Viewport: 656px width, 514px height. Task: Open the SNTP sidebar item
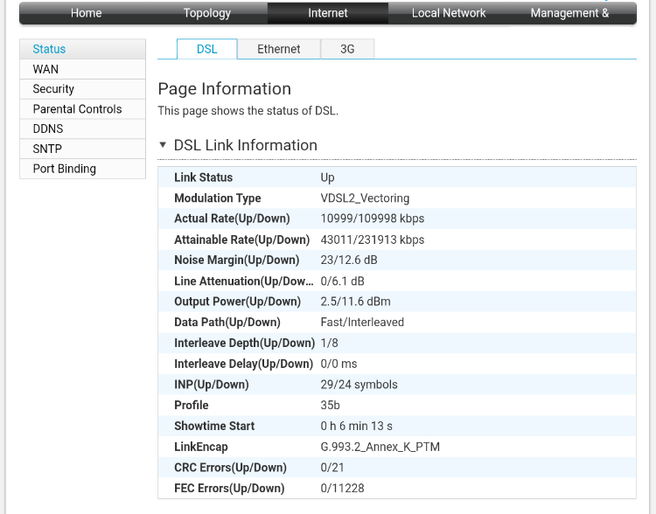(x=82, y=149)
